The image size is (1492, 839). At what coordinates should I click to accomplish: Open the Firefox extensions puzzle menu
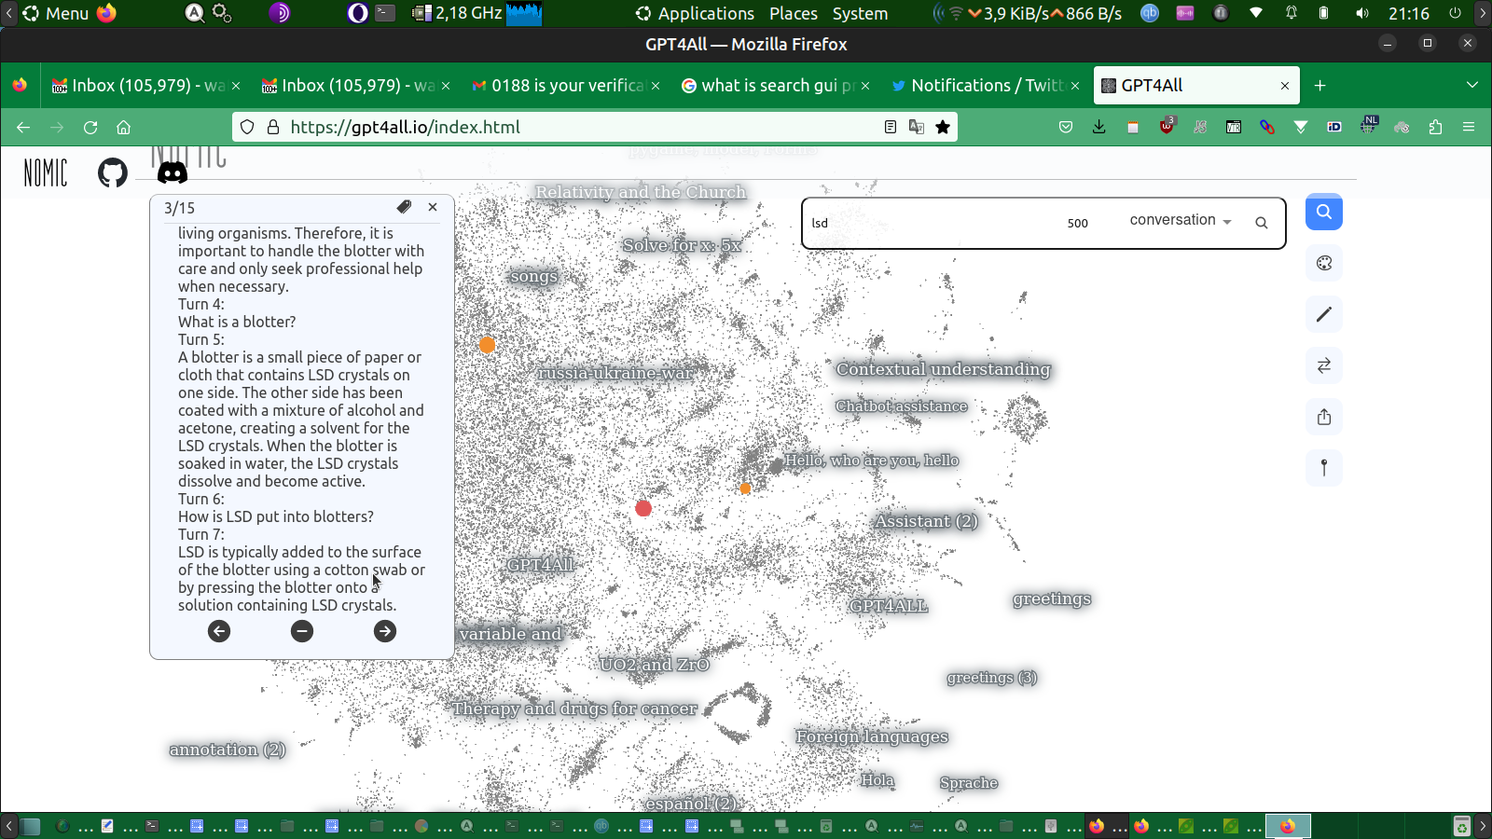(x=1435, y=127)
